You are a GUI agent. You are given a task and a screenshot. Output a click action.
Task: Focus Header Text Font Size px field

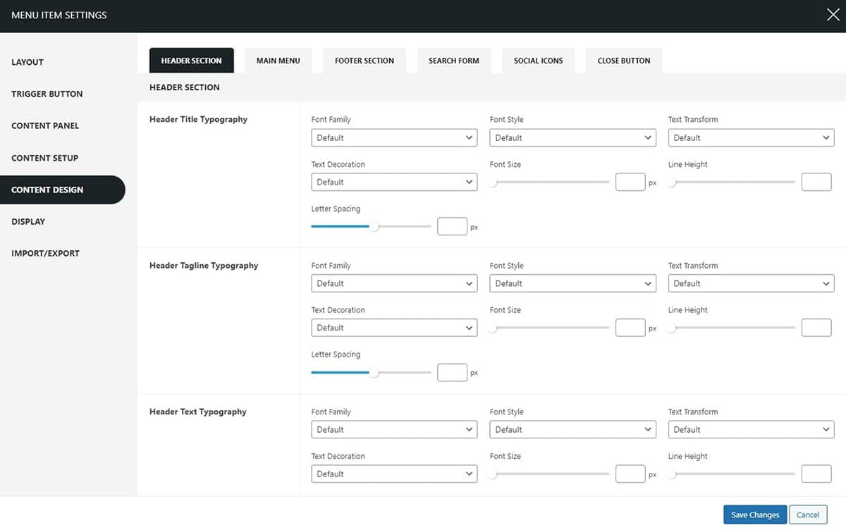tap(630, 474)
